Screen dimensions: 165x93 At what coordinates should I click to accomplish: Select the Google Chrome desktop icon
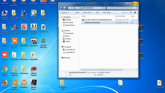(5, 71)
